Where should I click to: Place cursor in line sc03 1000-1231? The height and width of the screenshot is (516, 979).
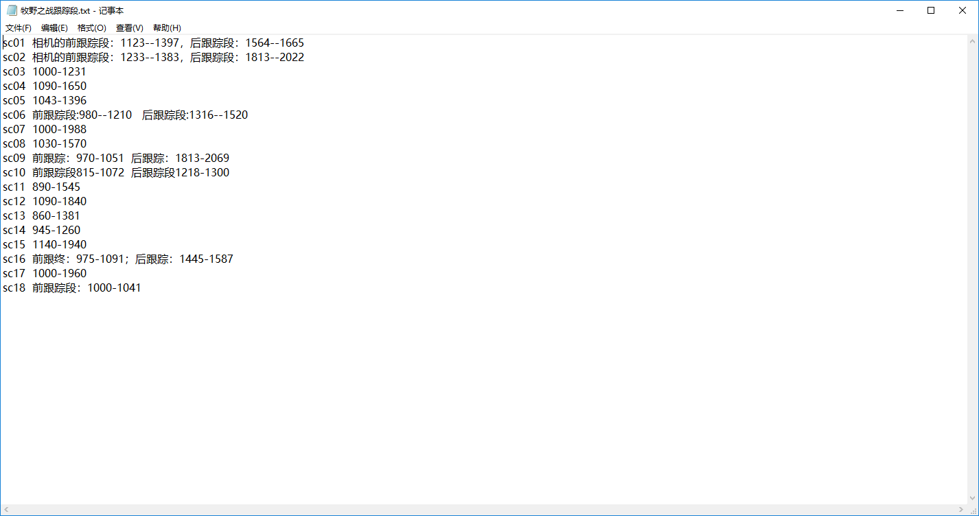[x=45, y=71]
